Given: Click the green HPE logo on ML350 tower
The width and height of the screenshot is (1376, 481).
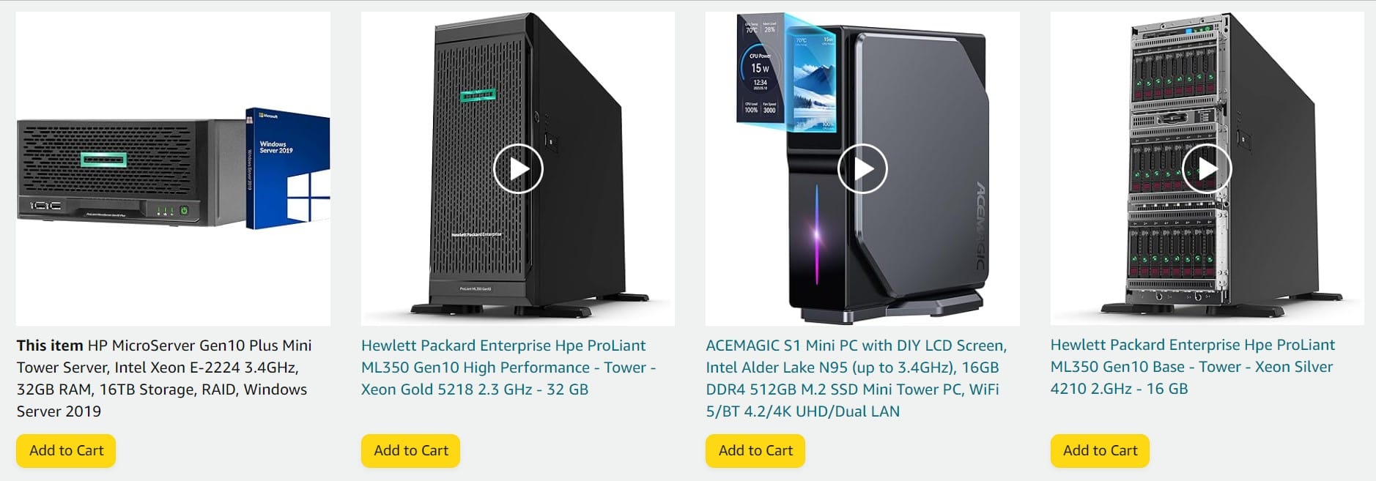Looking at the screenshot, I should pos(478,96).
